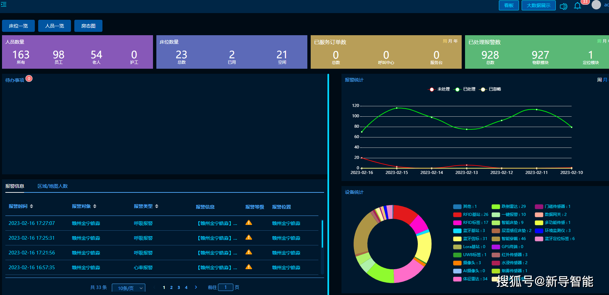The height and width of the screenshot is (295, 609).
Task: Click the 大数据展示 button
Action: (539, 5)
